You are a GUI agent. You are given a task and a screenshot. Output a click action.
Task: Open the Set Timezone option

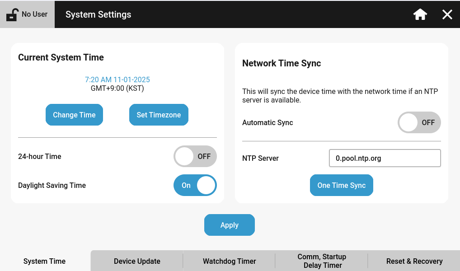(159, 115)
